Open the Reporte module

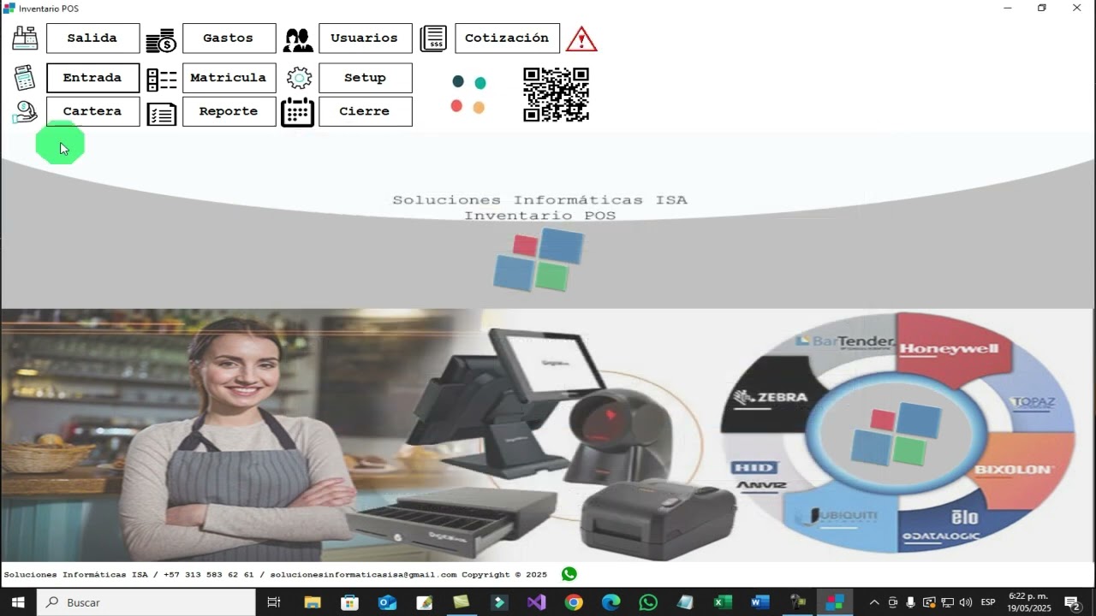click(x=229, y=111)
